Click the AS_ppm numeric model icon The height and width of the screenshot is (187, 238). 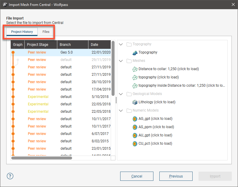[x=135, y=127]
